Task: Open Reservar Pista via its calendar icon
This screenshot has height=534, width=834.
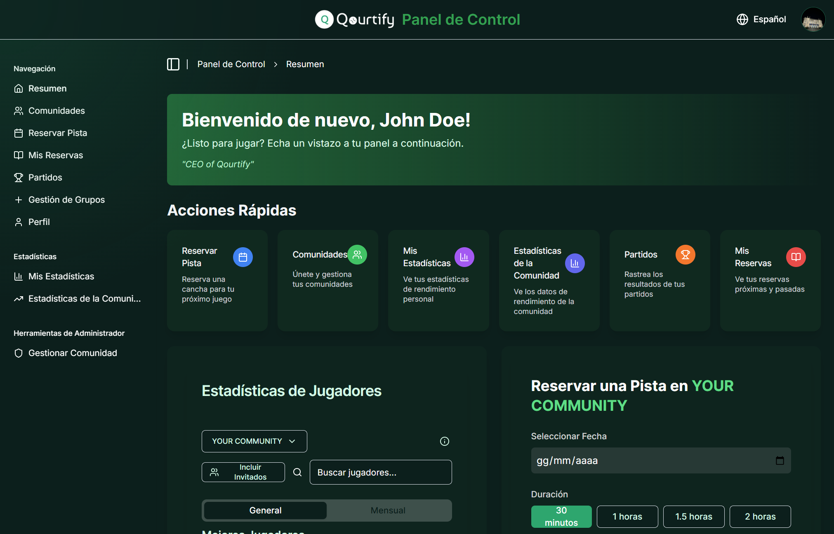Action: [x=19, y=133]
